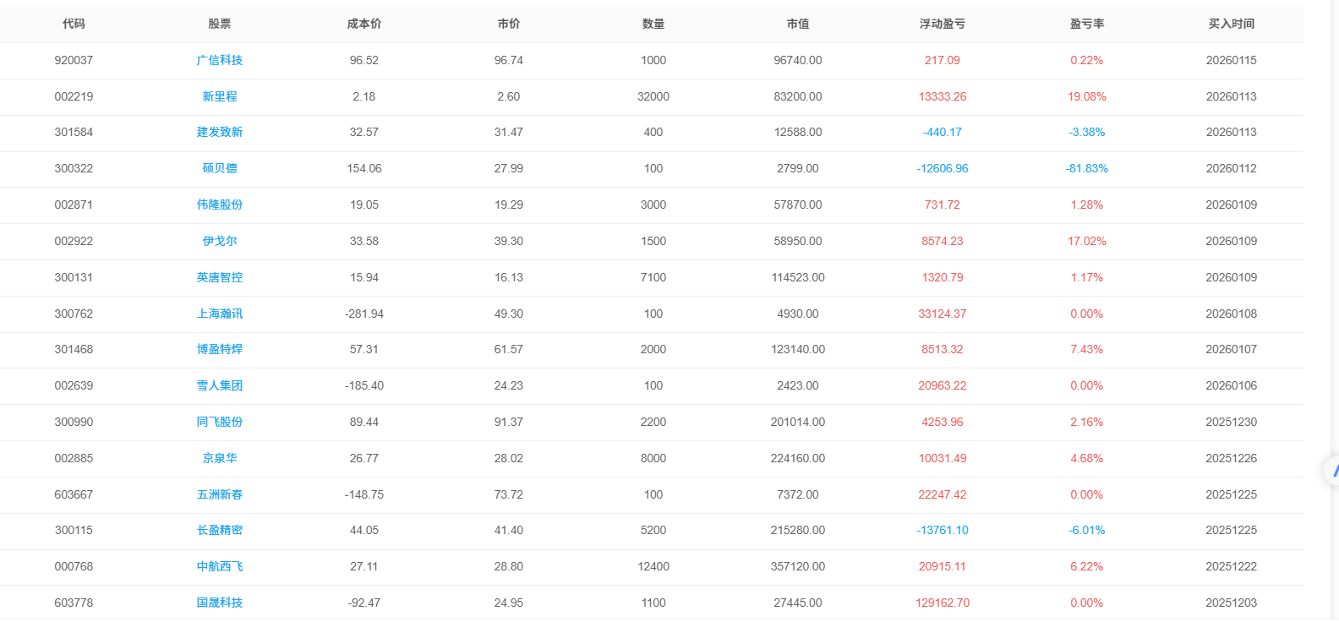
Task: Select the 同飞股份 stock link
Action: (x=220, y=422)
